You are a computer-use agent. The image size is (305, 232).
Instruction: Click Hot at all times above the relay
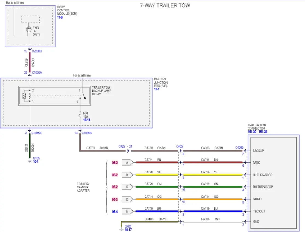pos(82,75)
